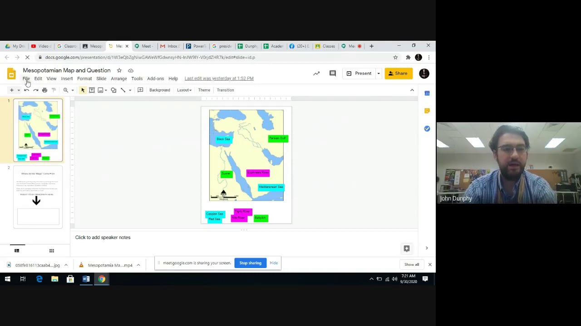The image size is (581, 326).
Task: Click Stop sharing button
Action: [251, 263]
